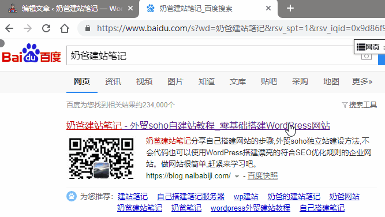Open a new browser tab
Screen dimensions: 385x217
tap(290, 8)
